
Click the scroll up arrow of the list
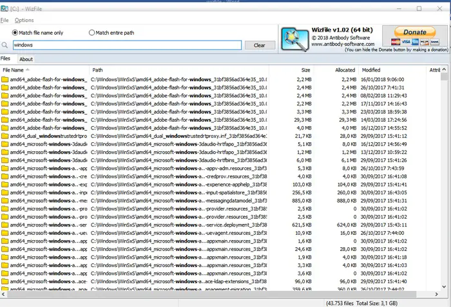[x=444, y=70]
